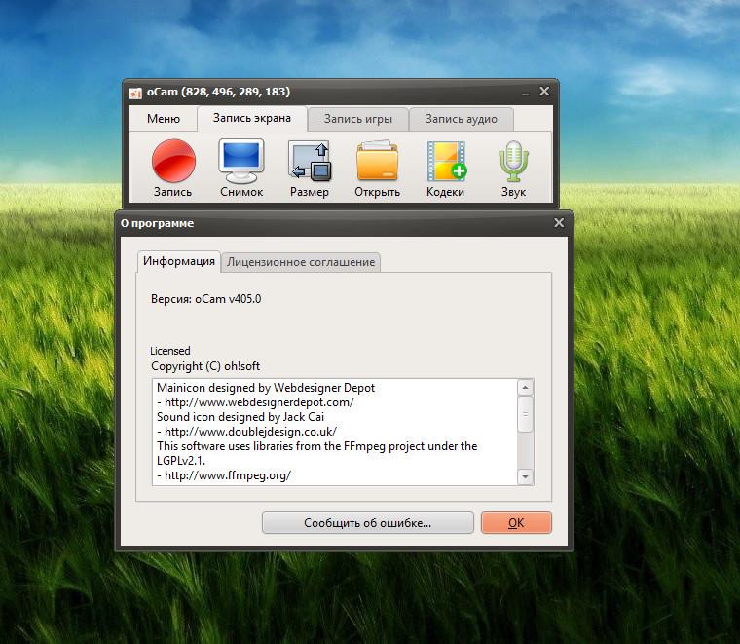Confirm with the OK button
The width and height of the screenshot is (740, 644).
516,523
